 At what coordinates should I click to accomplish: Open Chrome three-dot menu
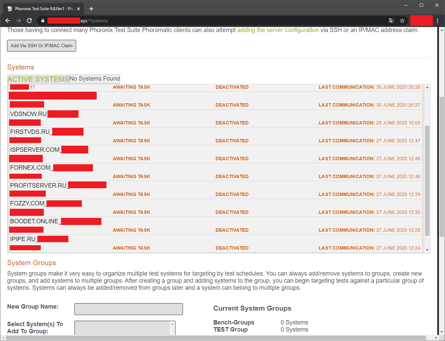438,21
